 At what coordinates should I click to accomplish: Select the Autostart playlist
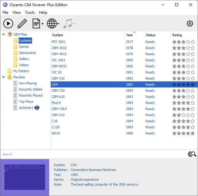[26, 108]
